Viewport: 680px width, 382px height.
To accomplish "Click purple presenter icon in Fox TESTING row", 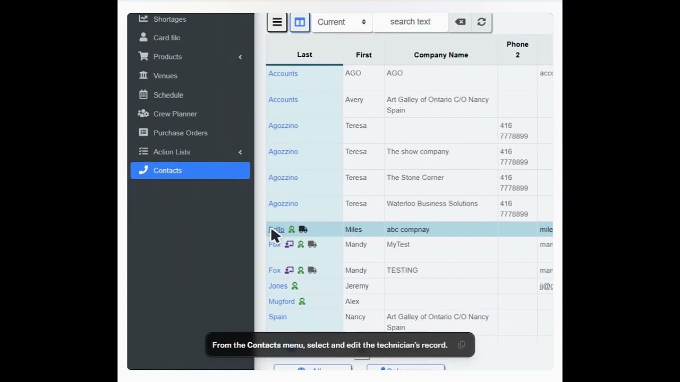I will pyautogui.click(x=289, y=271).
